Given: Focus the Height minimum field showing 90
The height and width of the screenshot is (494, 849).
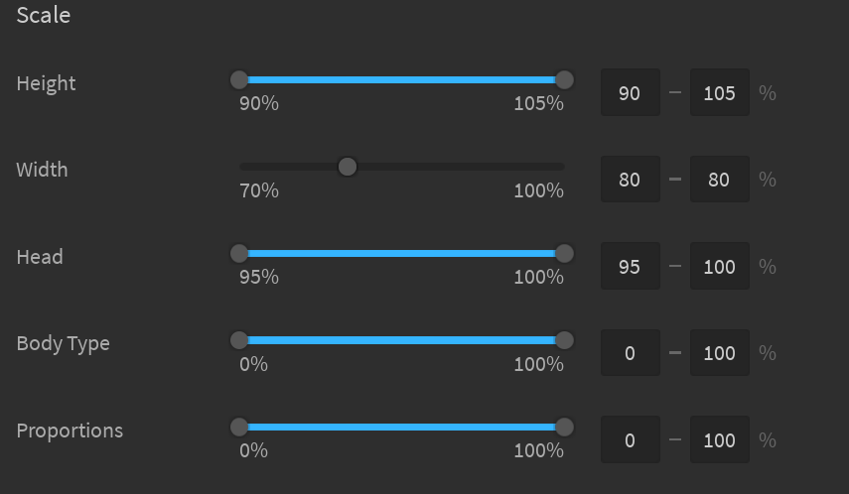Looking at the screenshot, I should [630, 93].
